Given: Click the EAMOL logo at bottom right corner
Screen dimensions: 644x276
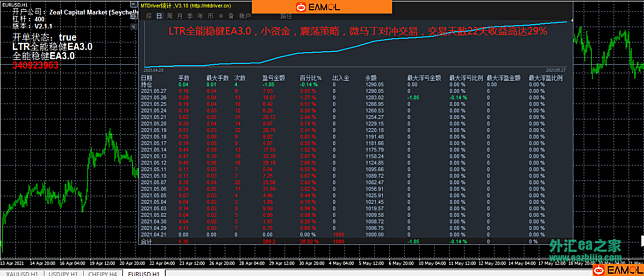Looking at the screenshot, I should click(618, 270).
